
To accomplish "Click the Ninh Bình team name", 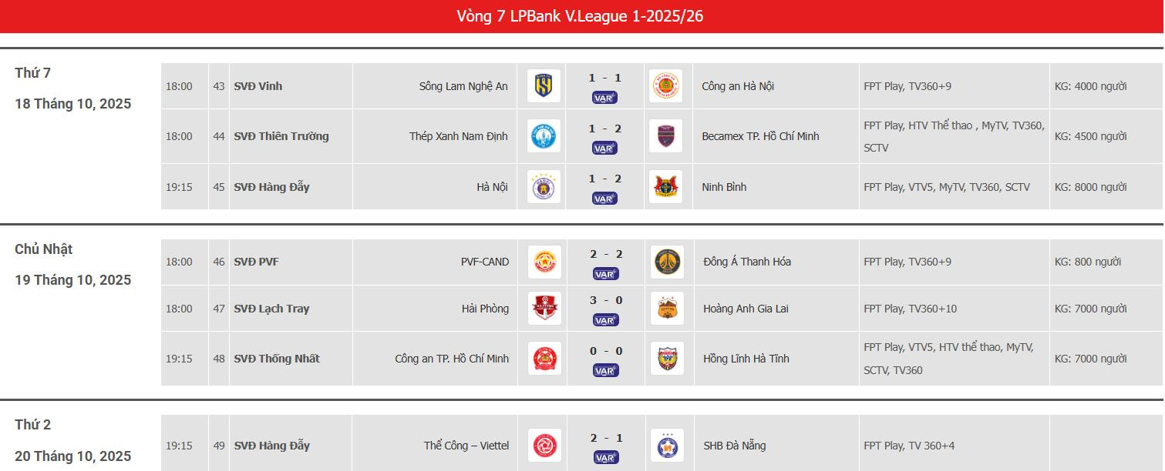I will (x=724, y=186).
